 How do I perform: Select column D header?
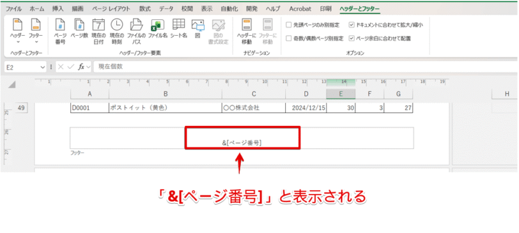click(306, 94)
